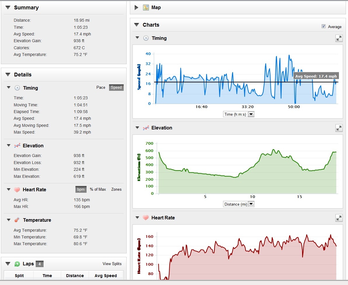Expand the Heart Rate chart to full size
348x285 pixels.
pyautogui.click(x=339, y=218)
